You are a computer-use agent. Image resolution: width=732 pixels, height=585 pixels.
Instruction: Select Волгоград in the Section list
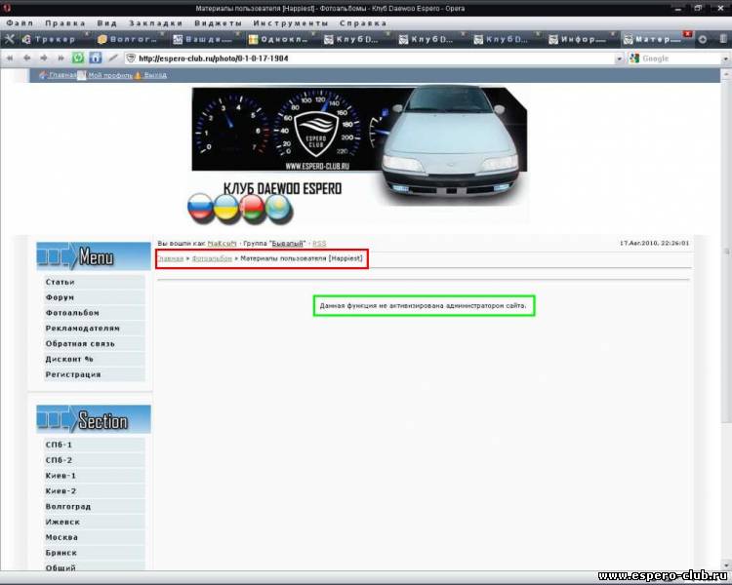95,506
